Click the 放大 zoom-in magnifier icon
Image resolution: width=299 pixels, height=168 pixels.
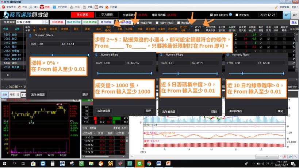coord(19,7)
